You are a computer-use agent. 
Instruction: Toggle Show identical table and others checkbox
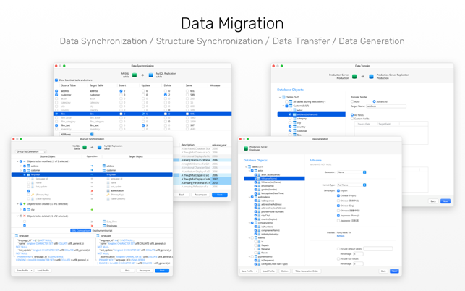pyautogui.click(x=56, y=80)
